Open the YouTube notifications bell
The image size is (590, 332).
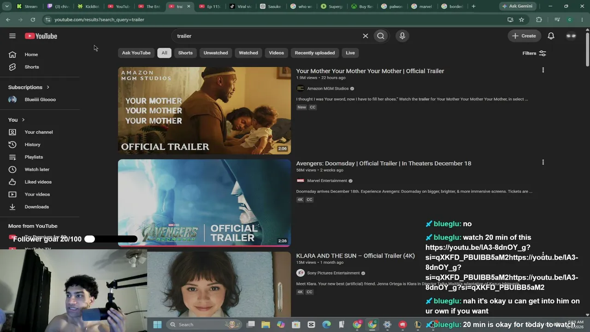(551, 36)
